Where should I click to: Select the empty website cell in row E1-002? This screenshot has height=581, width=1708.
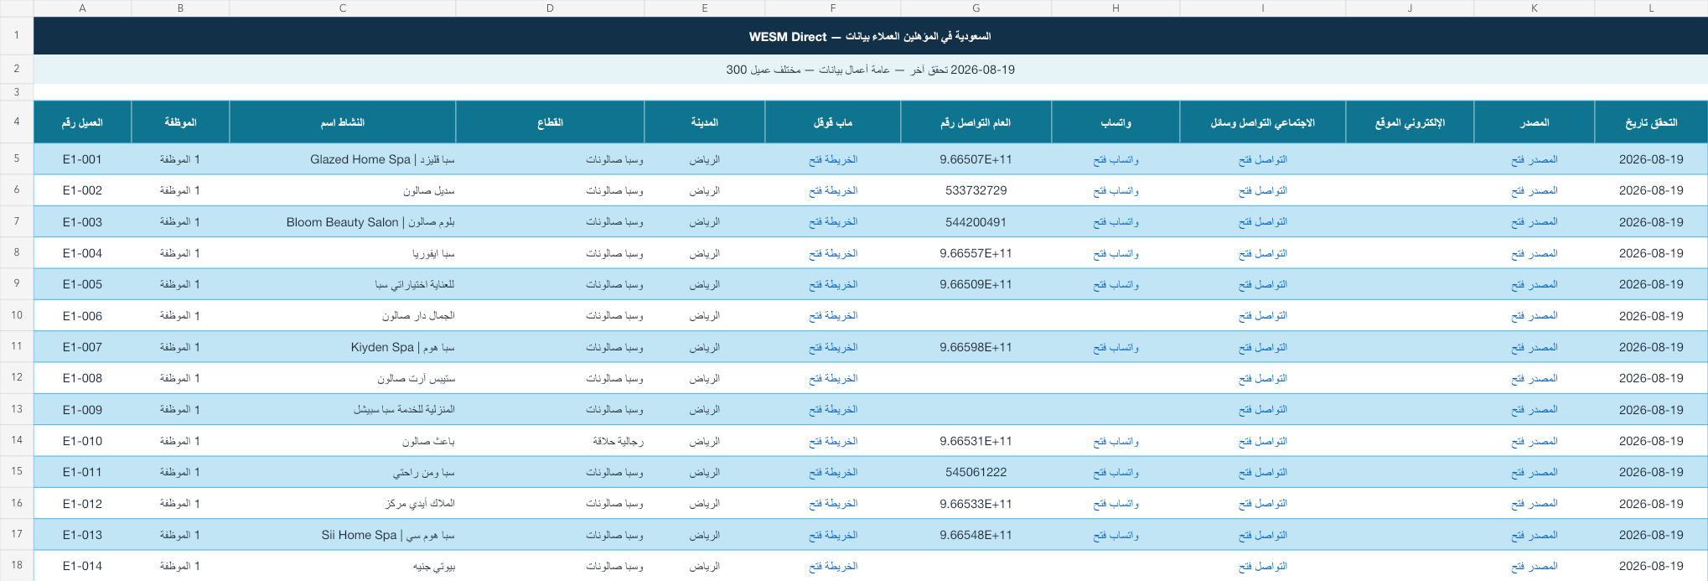click(x=1410, y=190)
